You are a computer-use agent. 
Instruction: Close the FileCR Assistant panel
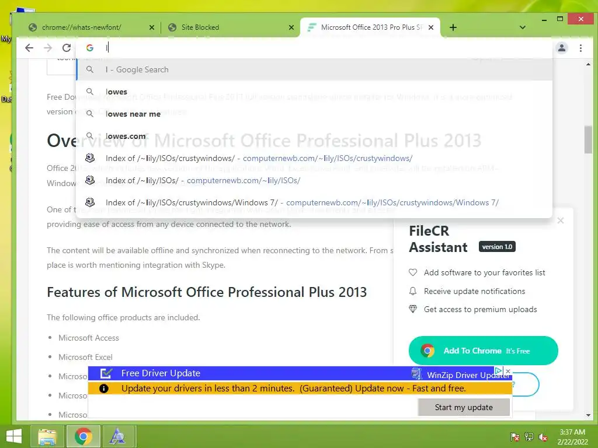click(x=560, y=220)
